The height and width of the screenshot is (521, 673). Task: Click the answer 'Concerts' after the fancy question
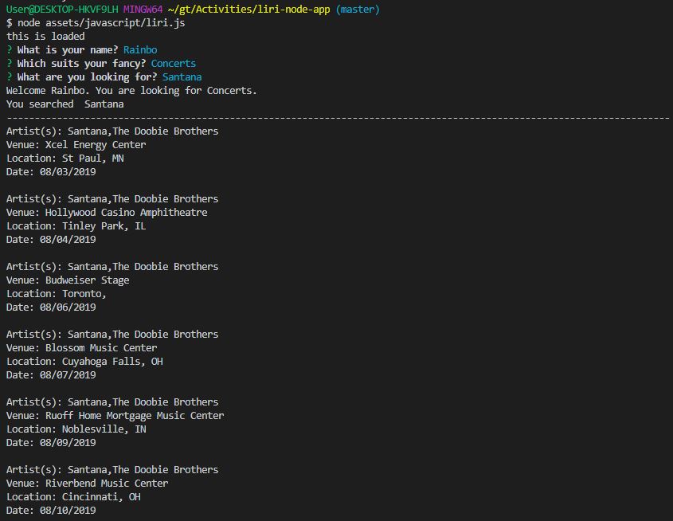pos(174,64)
